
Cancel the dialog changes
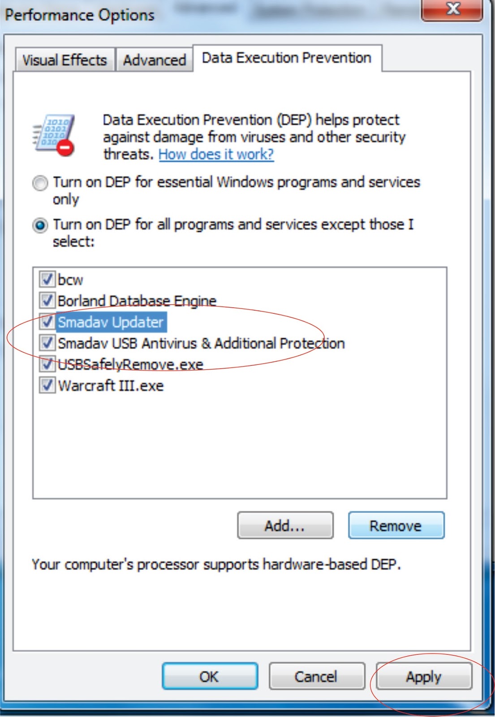tap(316, 676)
